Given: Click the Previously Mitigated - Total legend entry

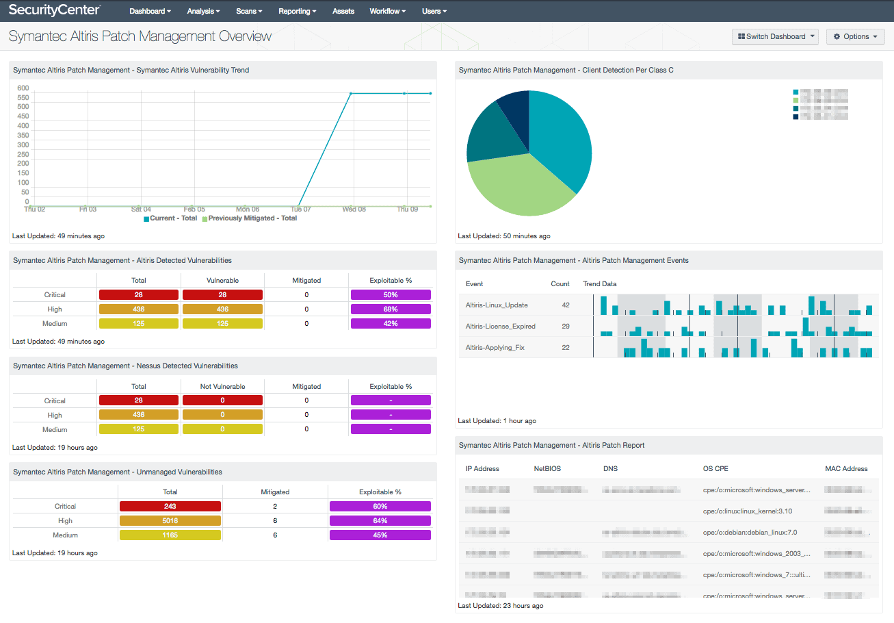Looking at the screenshot, I should tap(250, 218).
